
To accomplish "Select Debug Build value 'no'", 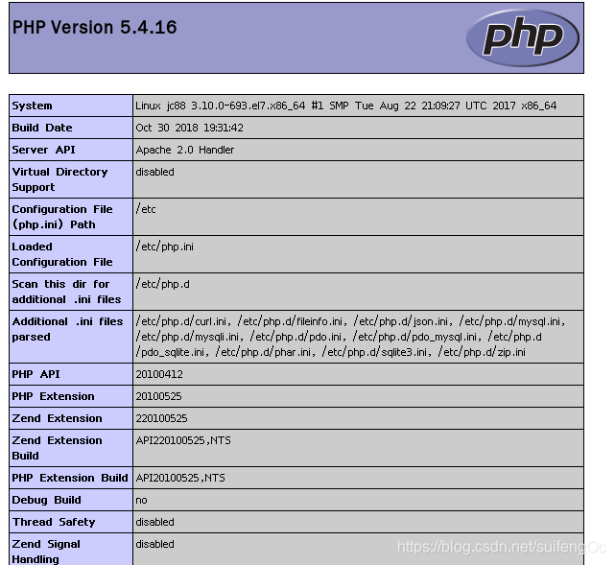I will [142, 501].
